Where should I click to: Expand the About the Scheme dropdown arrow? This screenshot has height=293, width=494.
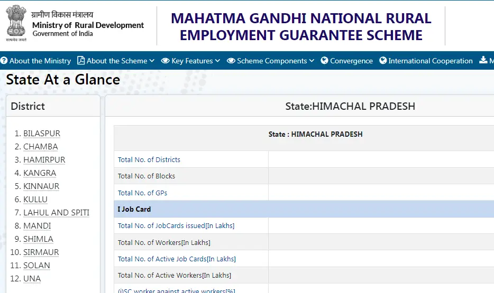pos(152,61)
